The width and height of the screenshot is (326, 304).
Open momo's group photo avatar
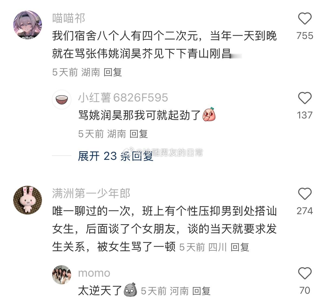pyautogui.click(x=62, y=275)
